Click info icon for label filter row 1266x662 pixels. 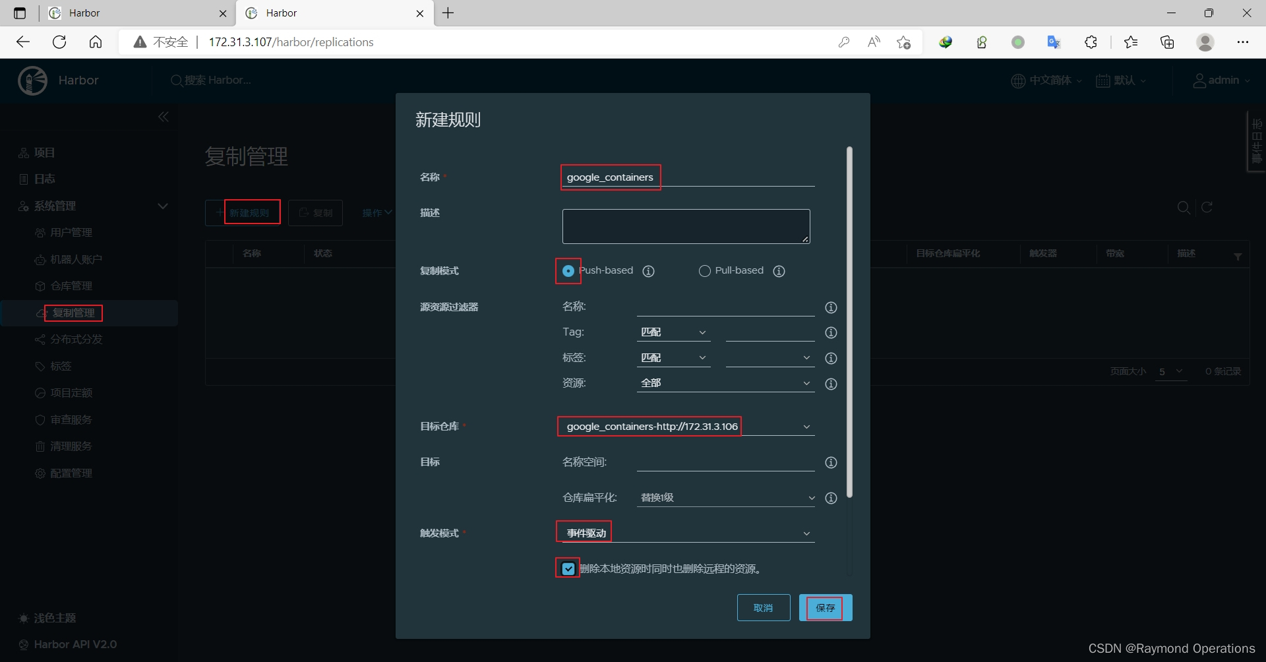tap(831, 358)
